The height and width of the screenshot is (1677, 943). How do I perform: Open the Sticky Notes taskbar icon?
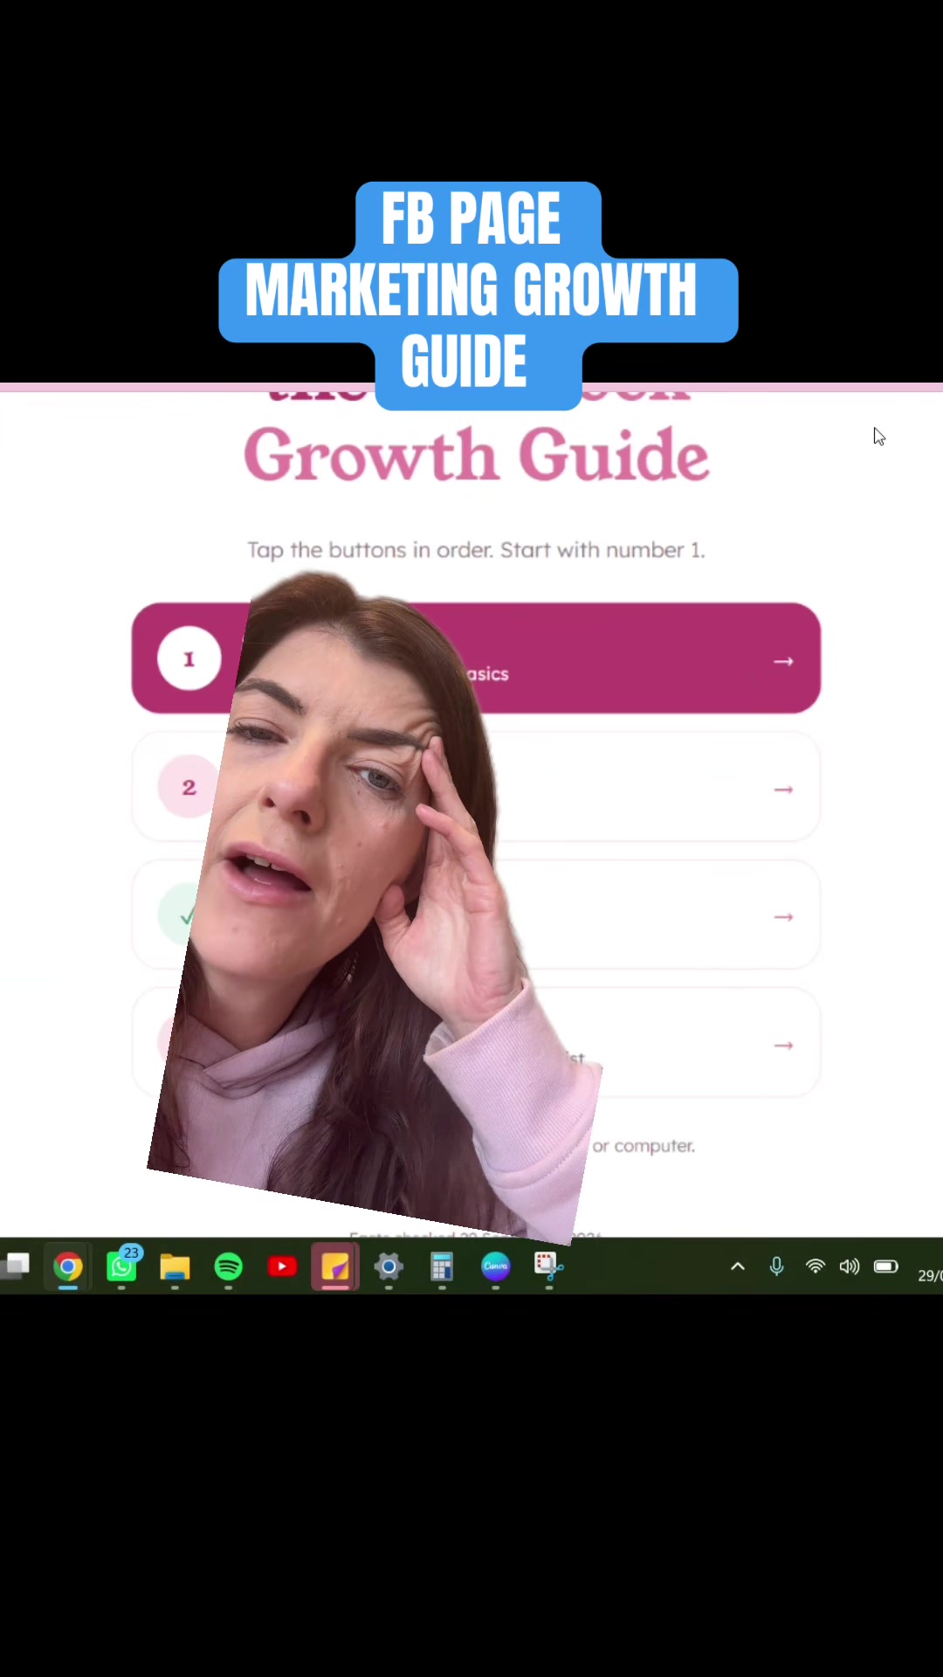335,1266
